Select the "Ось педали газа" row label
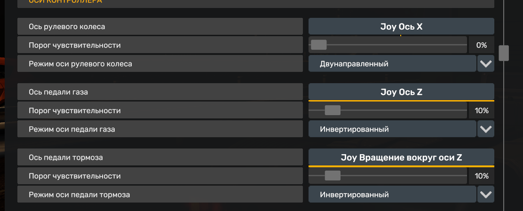Image resolution: width=523 pixels, height=211 pixels. tap(160, 92)
